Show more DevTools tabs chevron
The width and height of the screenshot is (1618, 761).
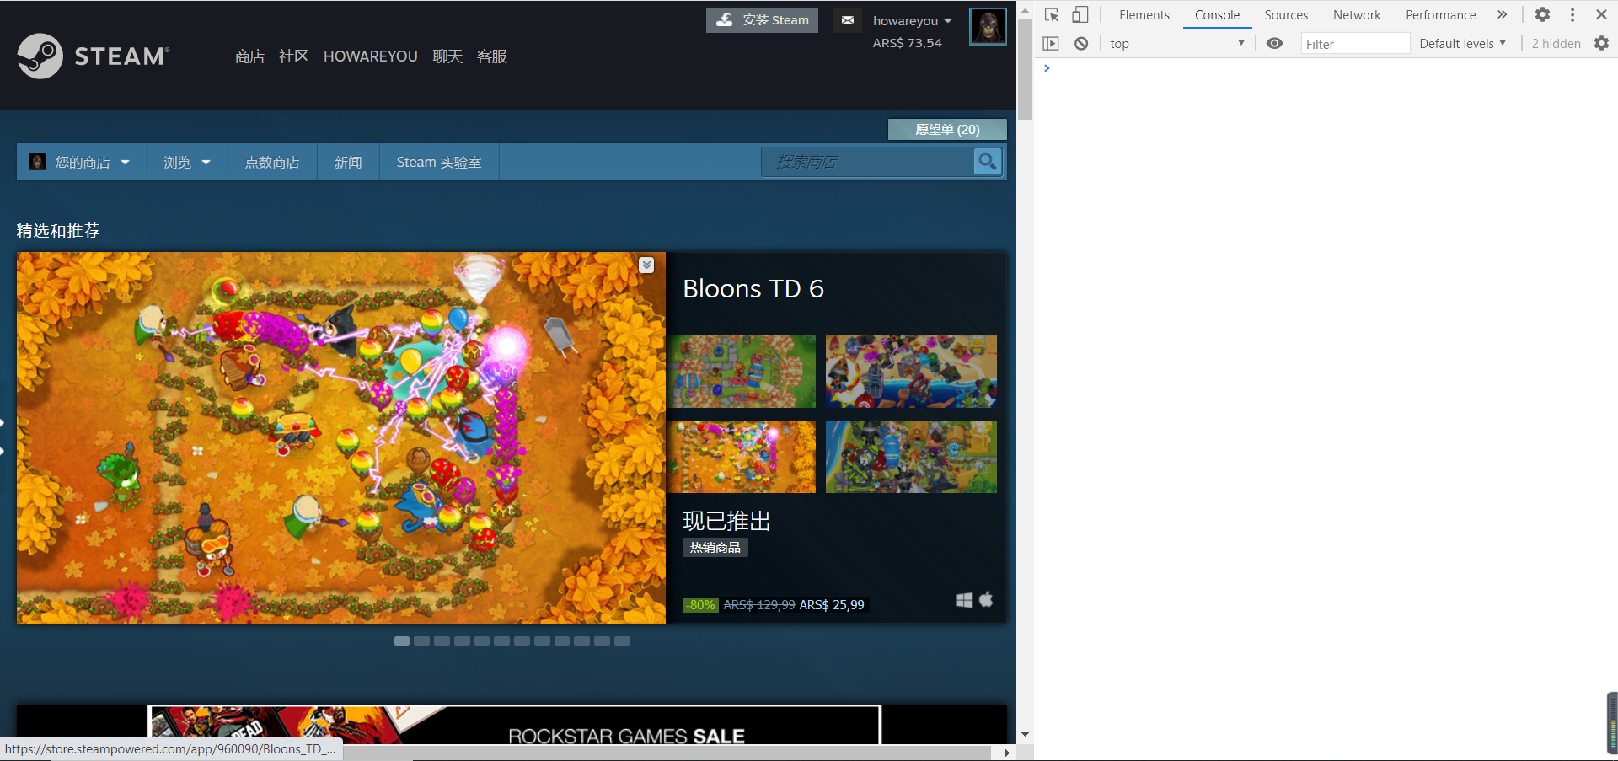pyautogui.click(x=1502, y=14)
